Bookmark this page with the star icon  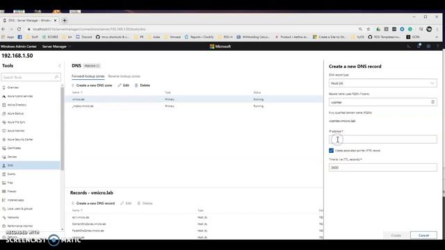point(369,29)
